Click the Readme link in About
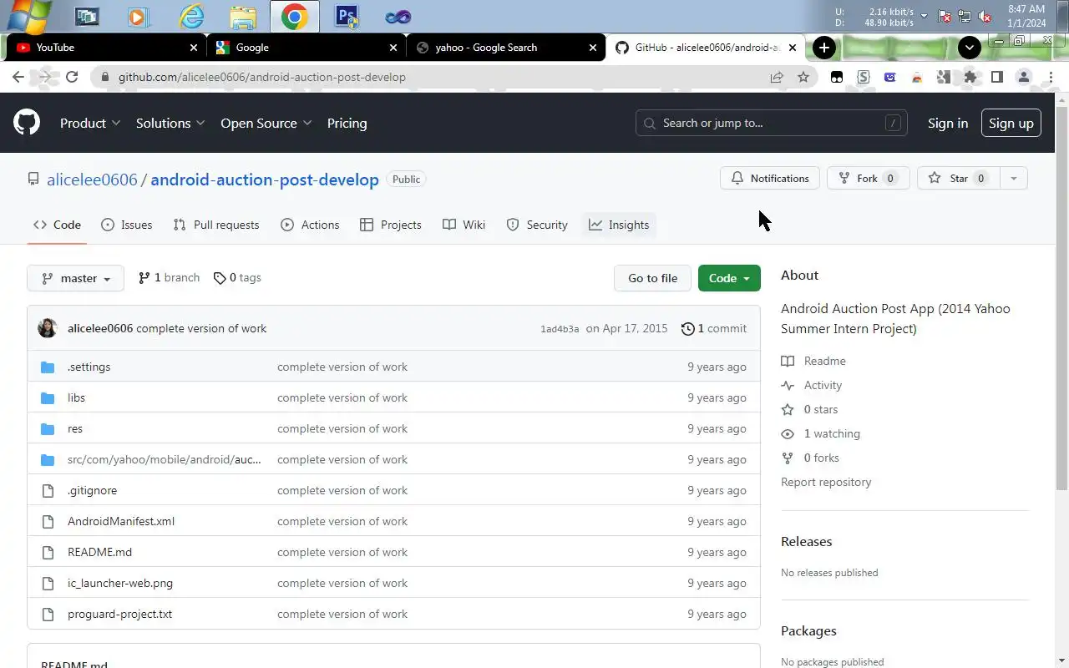This screenshot has width=1069, height=668. (813, 361)
